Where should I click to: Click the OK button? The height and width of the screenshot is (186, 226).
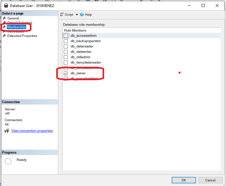(x=184, y=180)
